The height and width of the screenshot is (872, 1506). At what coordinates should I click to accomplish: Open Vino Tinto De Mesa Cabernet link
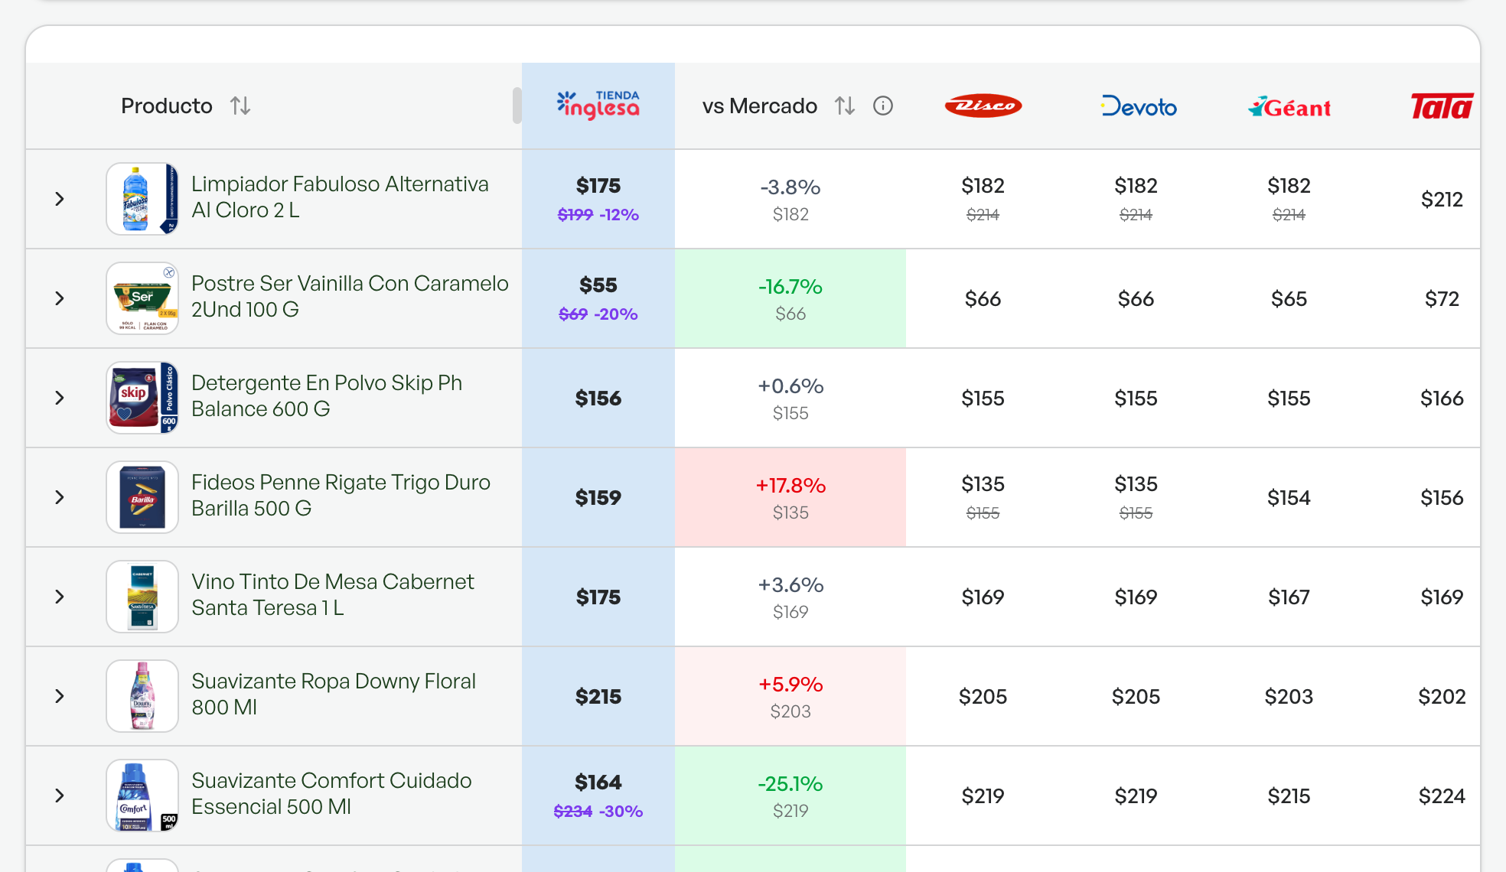coord(333,594)
